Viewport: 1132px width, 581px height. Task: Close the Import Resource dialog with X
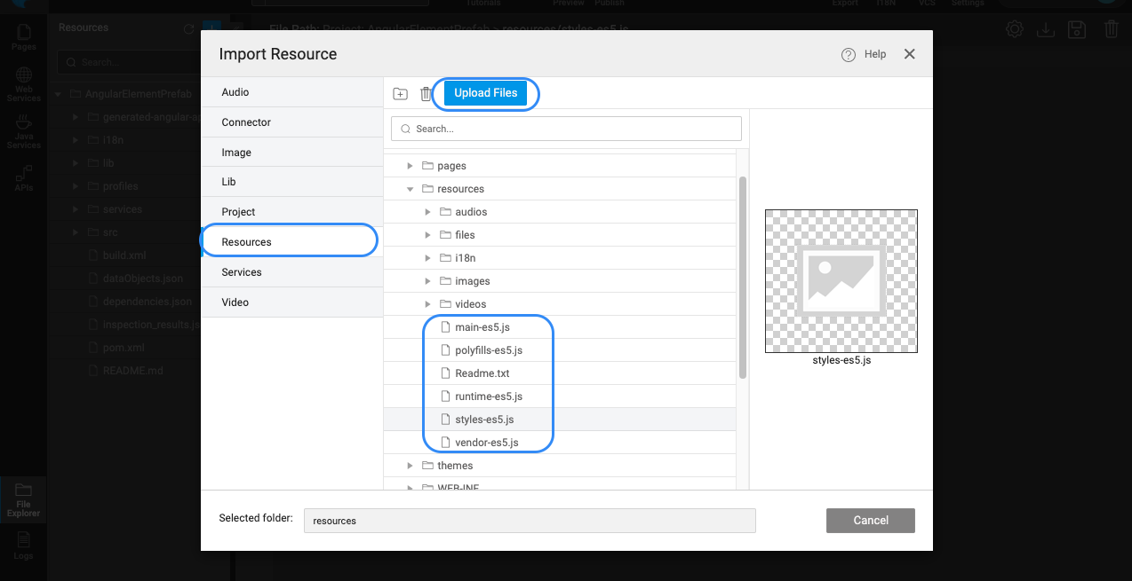click(909, 54)
